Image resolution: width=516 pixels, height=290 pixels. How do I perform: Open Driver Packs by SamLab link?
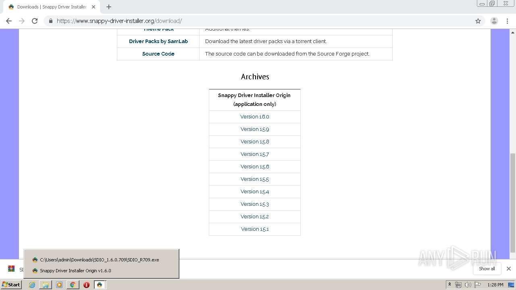[x=158, y=41]
